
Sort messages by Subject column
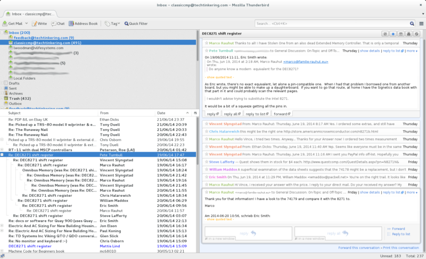coord(49,113)
